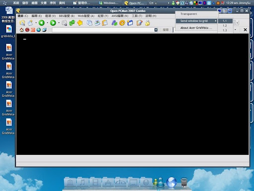
Task: Close the search bar with X button
Action: point(245,30)
